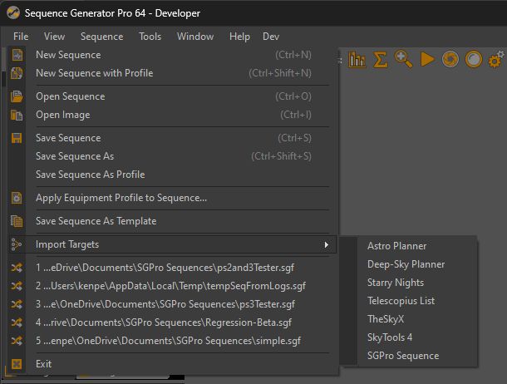Click the Open Image icon

point(17,115)
